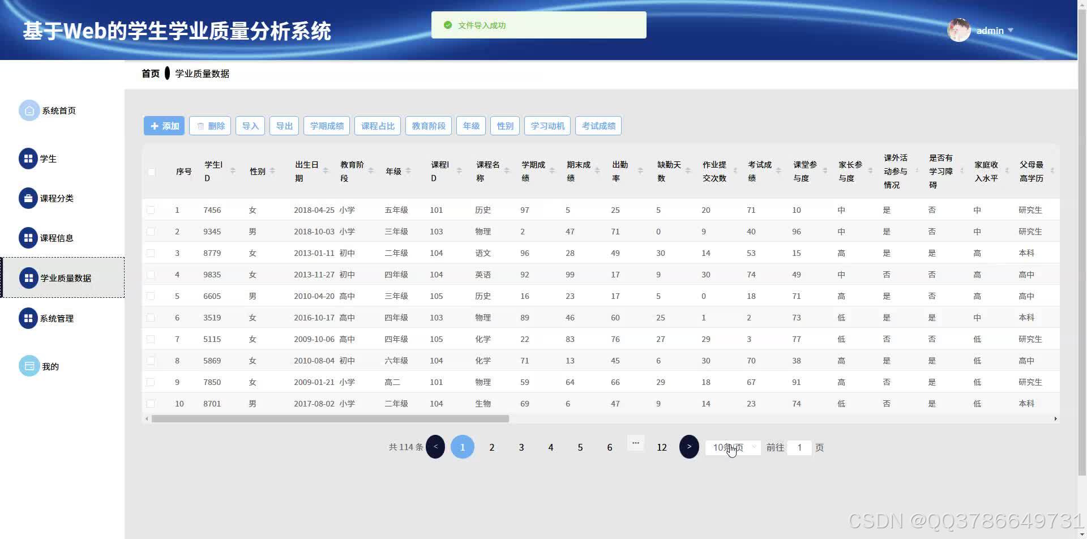The height and width of the screenshot is (539, 1087).
Task: Open the 我的 sidebar menu
Action: pos(50,366)
